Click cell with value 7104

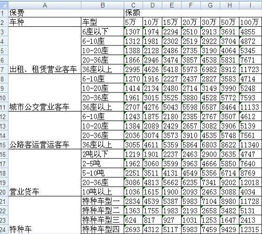pos(210,201)
